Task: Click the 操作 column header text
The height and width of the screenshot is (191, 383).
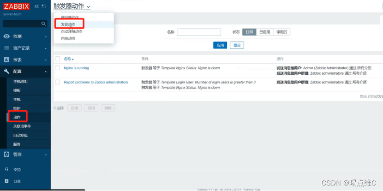Action: 280,59
